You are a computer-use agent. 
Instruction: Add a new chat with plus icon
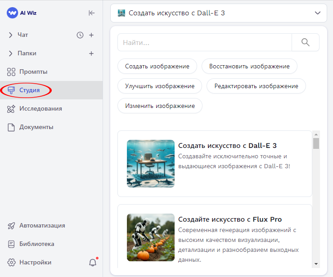pos(91,35)
